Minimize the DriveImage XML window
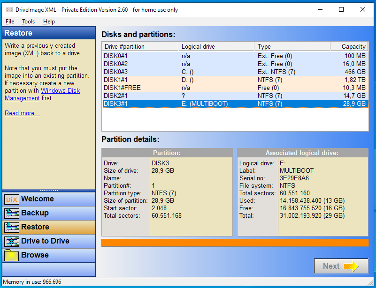Viewport: 376px width, 288px height. (320, 9)
